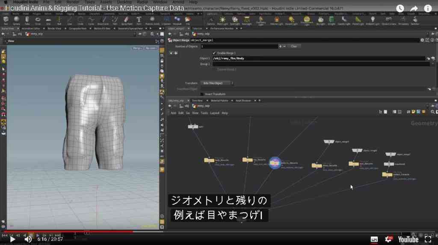Select the Metaball shelf tool
The image size is (438, 245).
(x=177, y=20)
